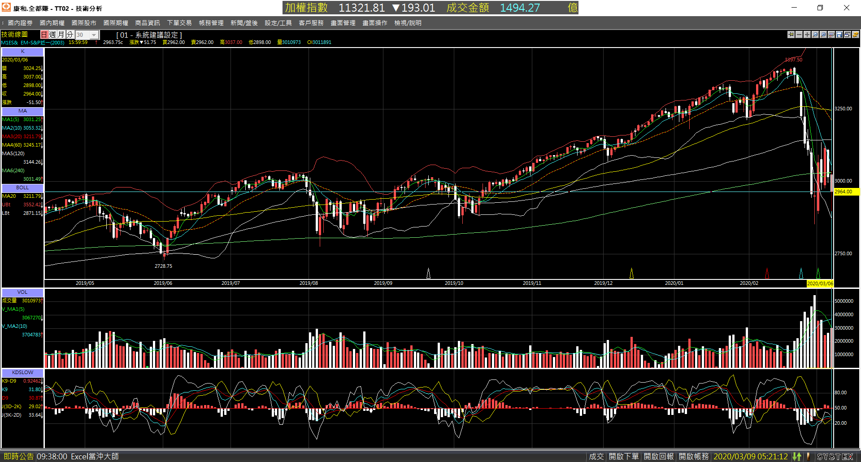Open the 國內證券 menu
This screenshot has width=861, height=462.
[x=20, y=23]
